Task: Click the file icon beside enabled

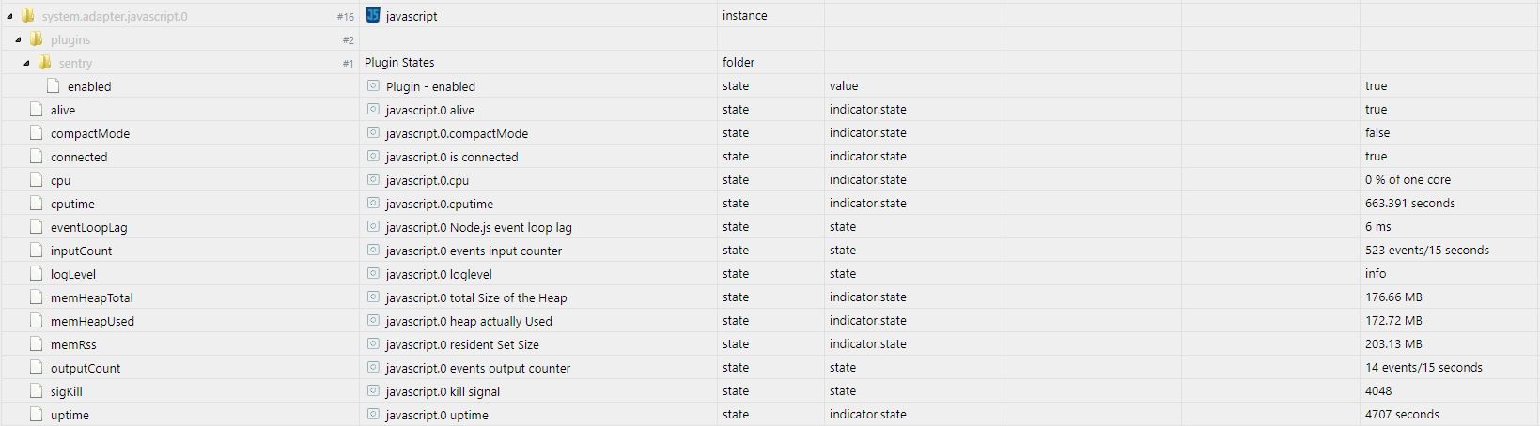Action: coord(54,86)
